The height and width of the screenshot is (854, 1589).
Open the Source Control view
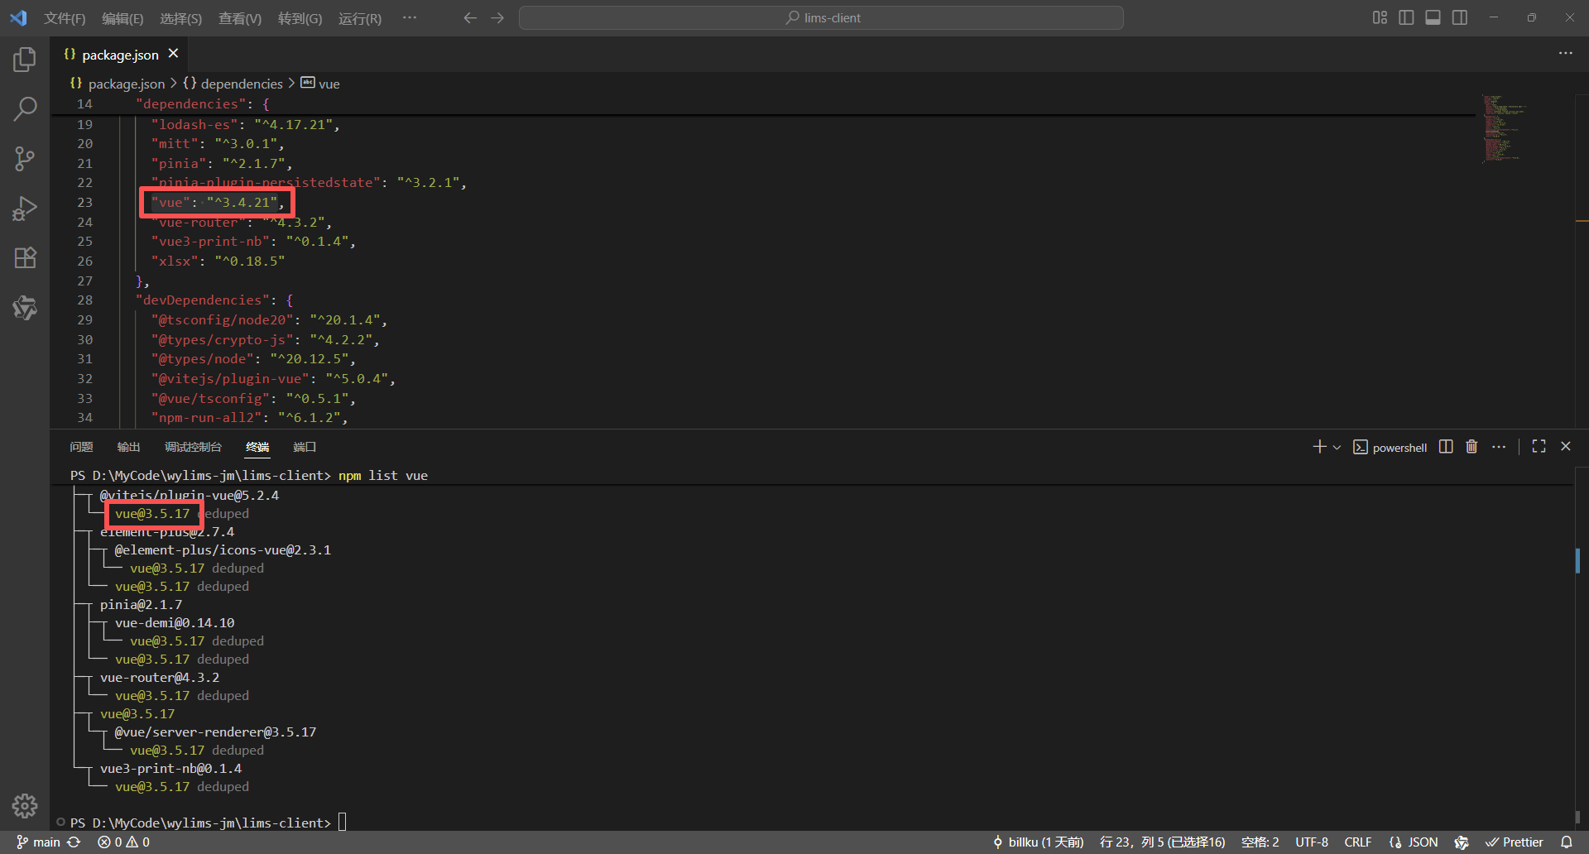click(x=25, y=158)
